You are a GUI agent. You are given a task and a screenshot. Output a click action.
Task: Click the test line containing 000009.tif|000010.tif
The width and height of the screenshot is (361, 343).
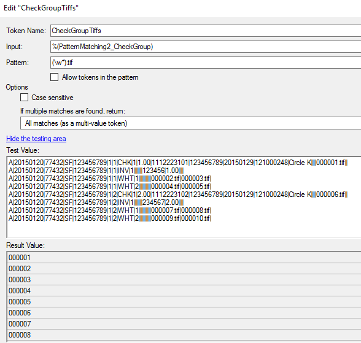click(x=110, y=218)
